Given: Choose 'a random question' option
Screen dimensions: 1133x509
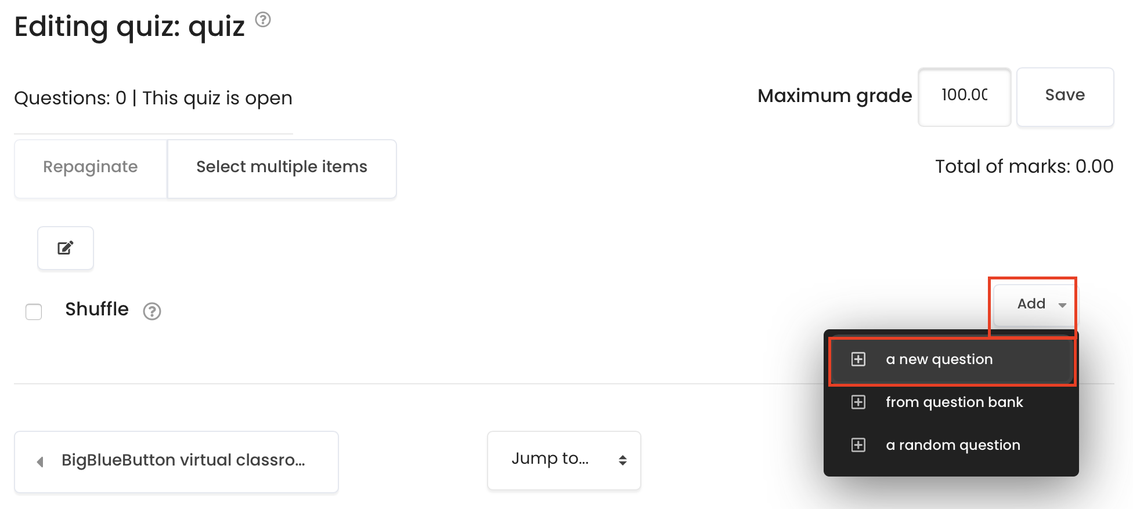Looking at the screenshot, I should tap(952, 445).
